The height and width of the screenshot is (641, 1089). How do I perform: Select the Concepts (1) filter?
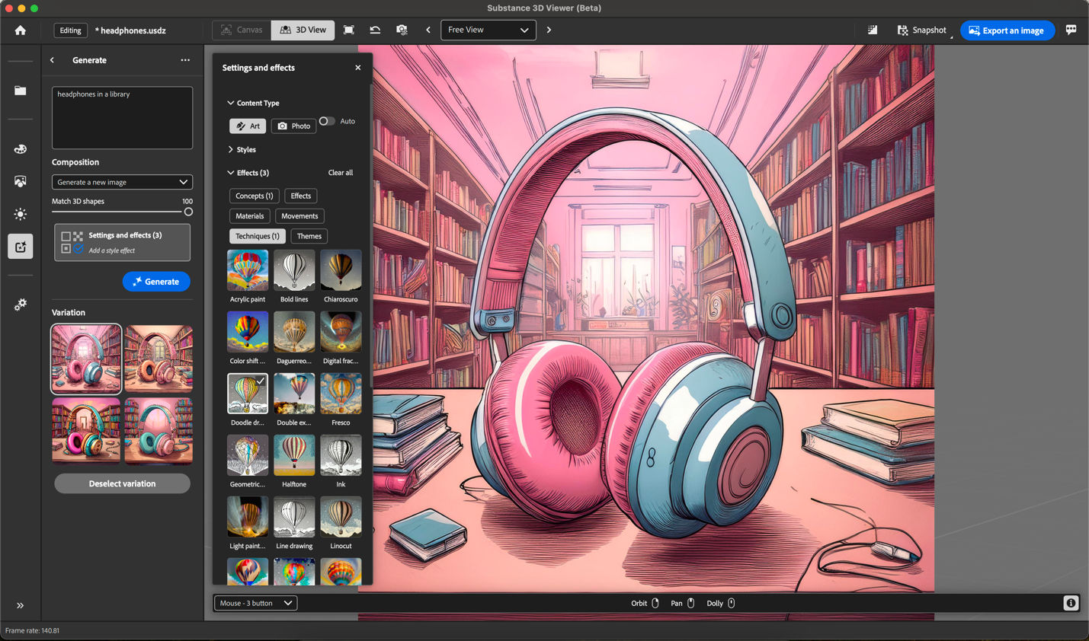254,196
